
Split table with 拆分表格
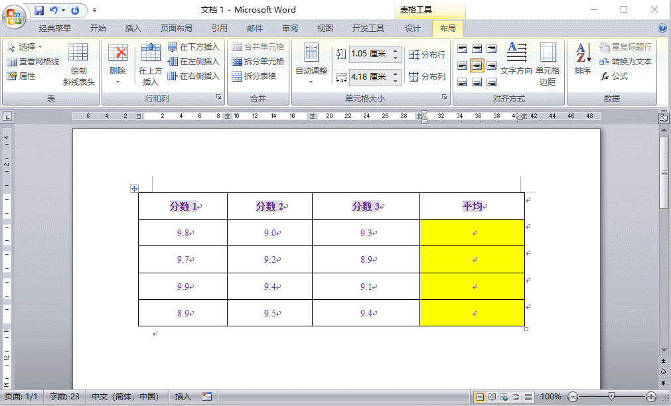[x=254, y=76]
